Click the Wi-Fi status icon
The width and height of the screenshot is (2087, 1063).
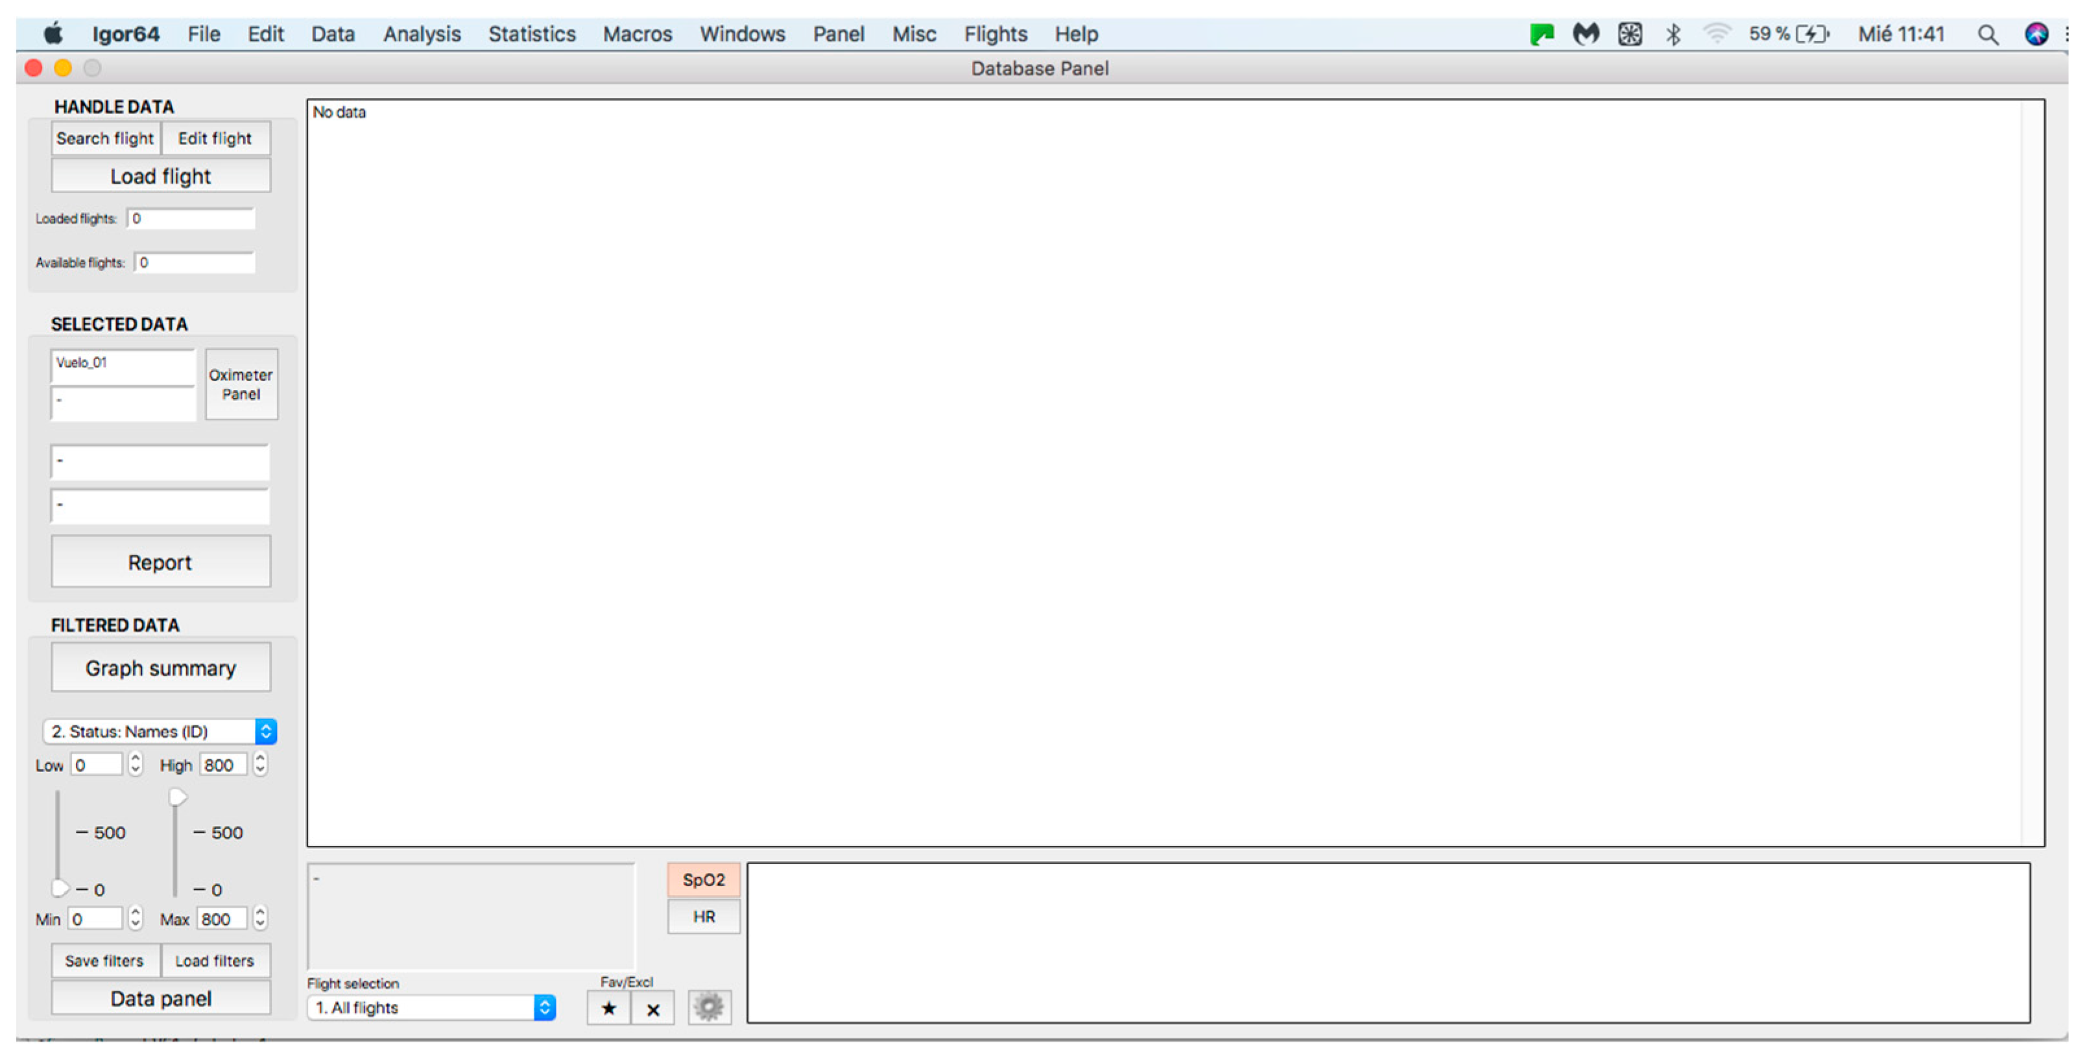[x=1716, y=34]
